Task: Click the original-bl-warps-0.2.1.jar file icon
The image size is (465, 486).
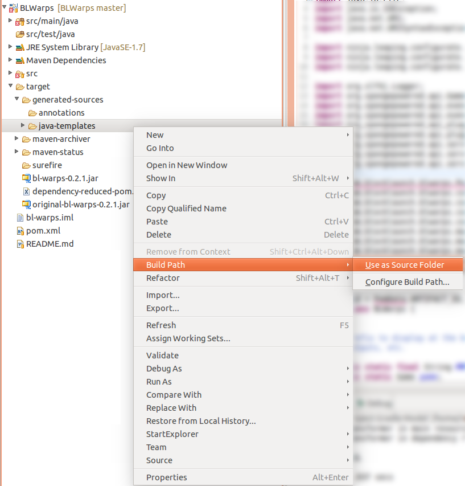Action: [26, 205]
